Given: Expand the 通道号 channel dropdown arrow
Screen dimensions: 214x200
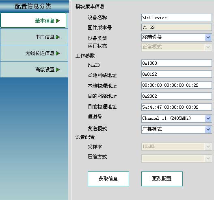Looking at the screenshot, I should pyautogui.click(x=208, y=119).
